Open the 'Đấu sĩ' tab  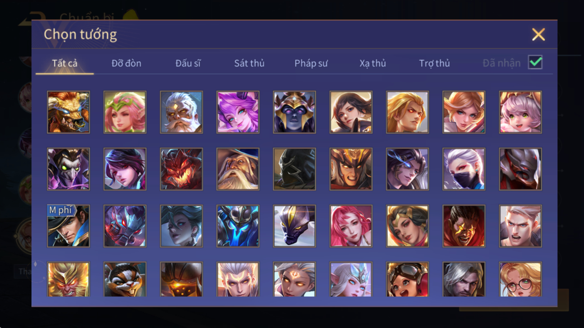188,63
